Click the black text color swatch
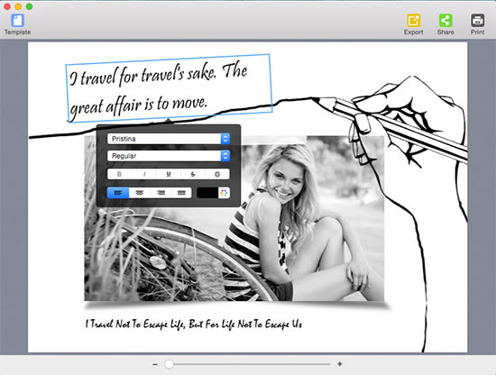This screenshot has height=375, width=496. click(x=207, y=193)
